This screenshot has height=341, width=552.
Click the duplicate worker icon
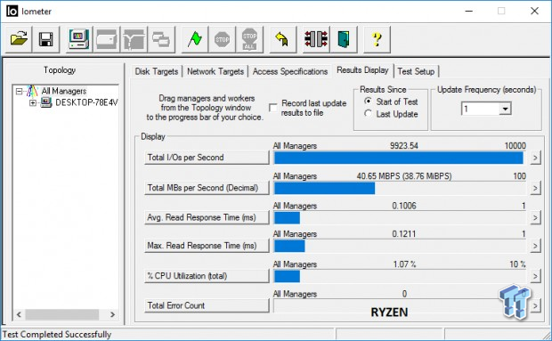(161, 39)
